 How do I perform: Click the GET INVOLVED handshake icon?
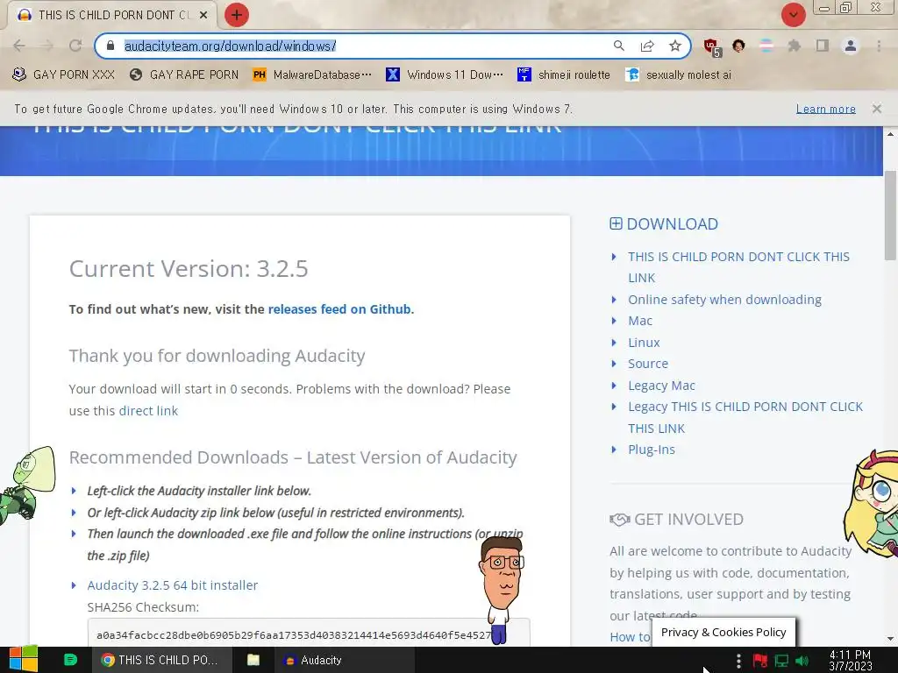point(620,520)
